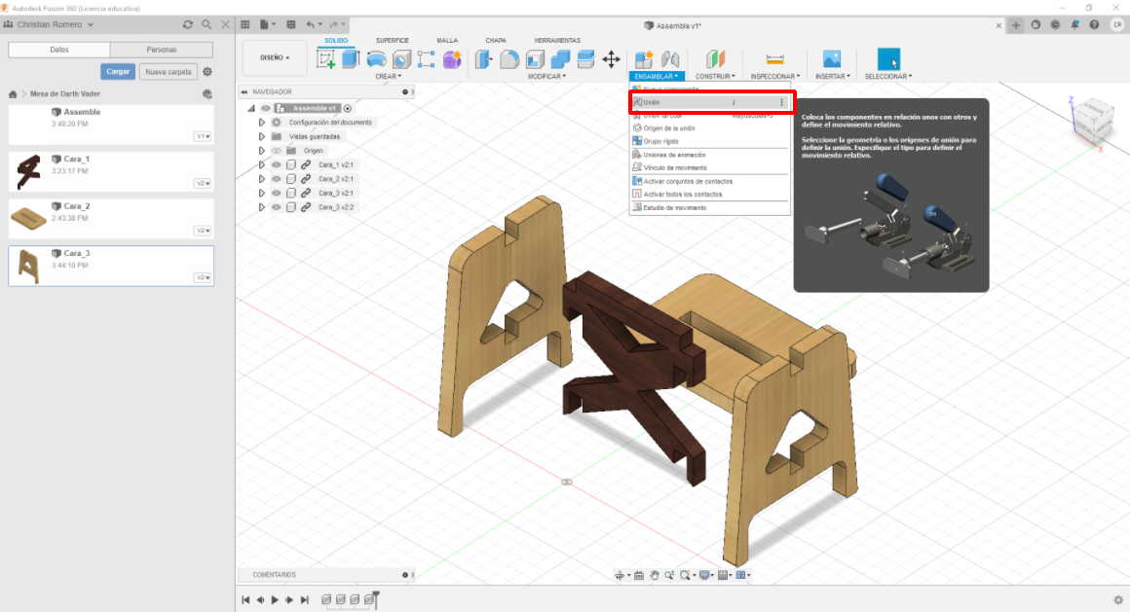Click the Inspeccionar measure icon
The height and width of the screenshot is (612, 1130).
[x=774, y=59]
